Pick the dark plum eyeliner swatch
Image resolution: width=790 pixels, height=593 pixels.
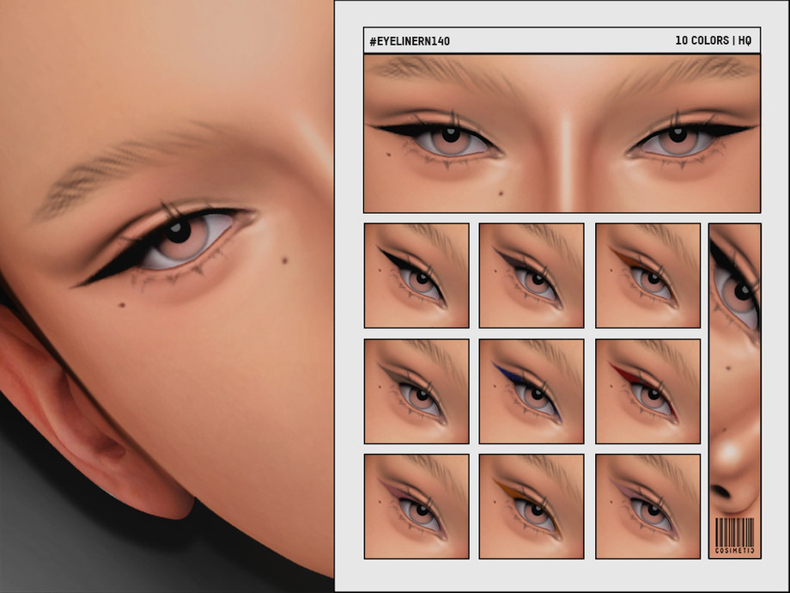532,275
